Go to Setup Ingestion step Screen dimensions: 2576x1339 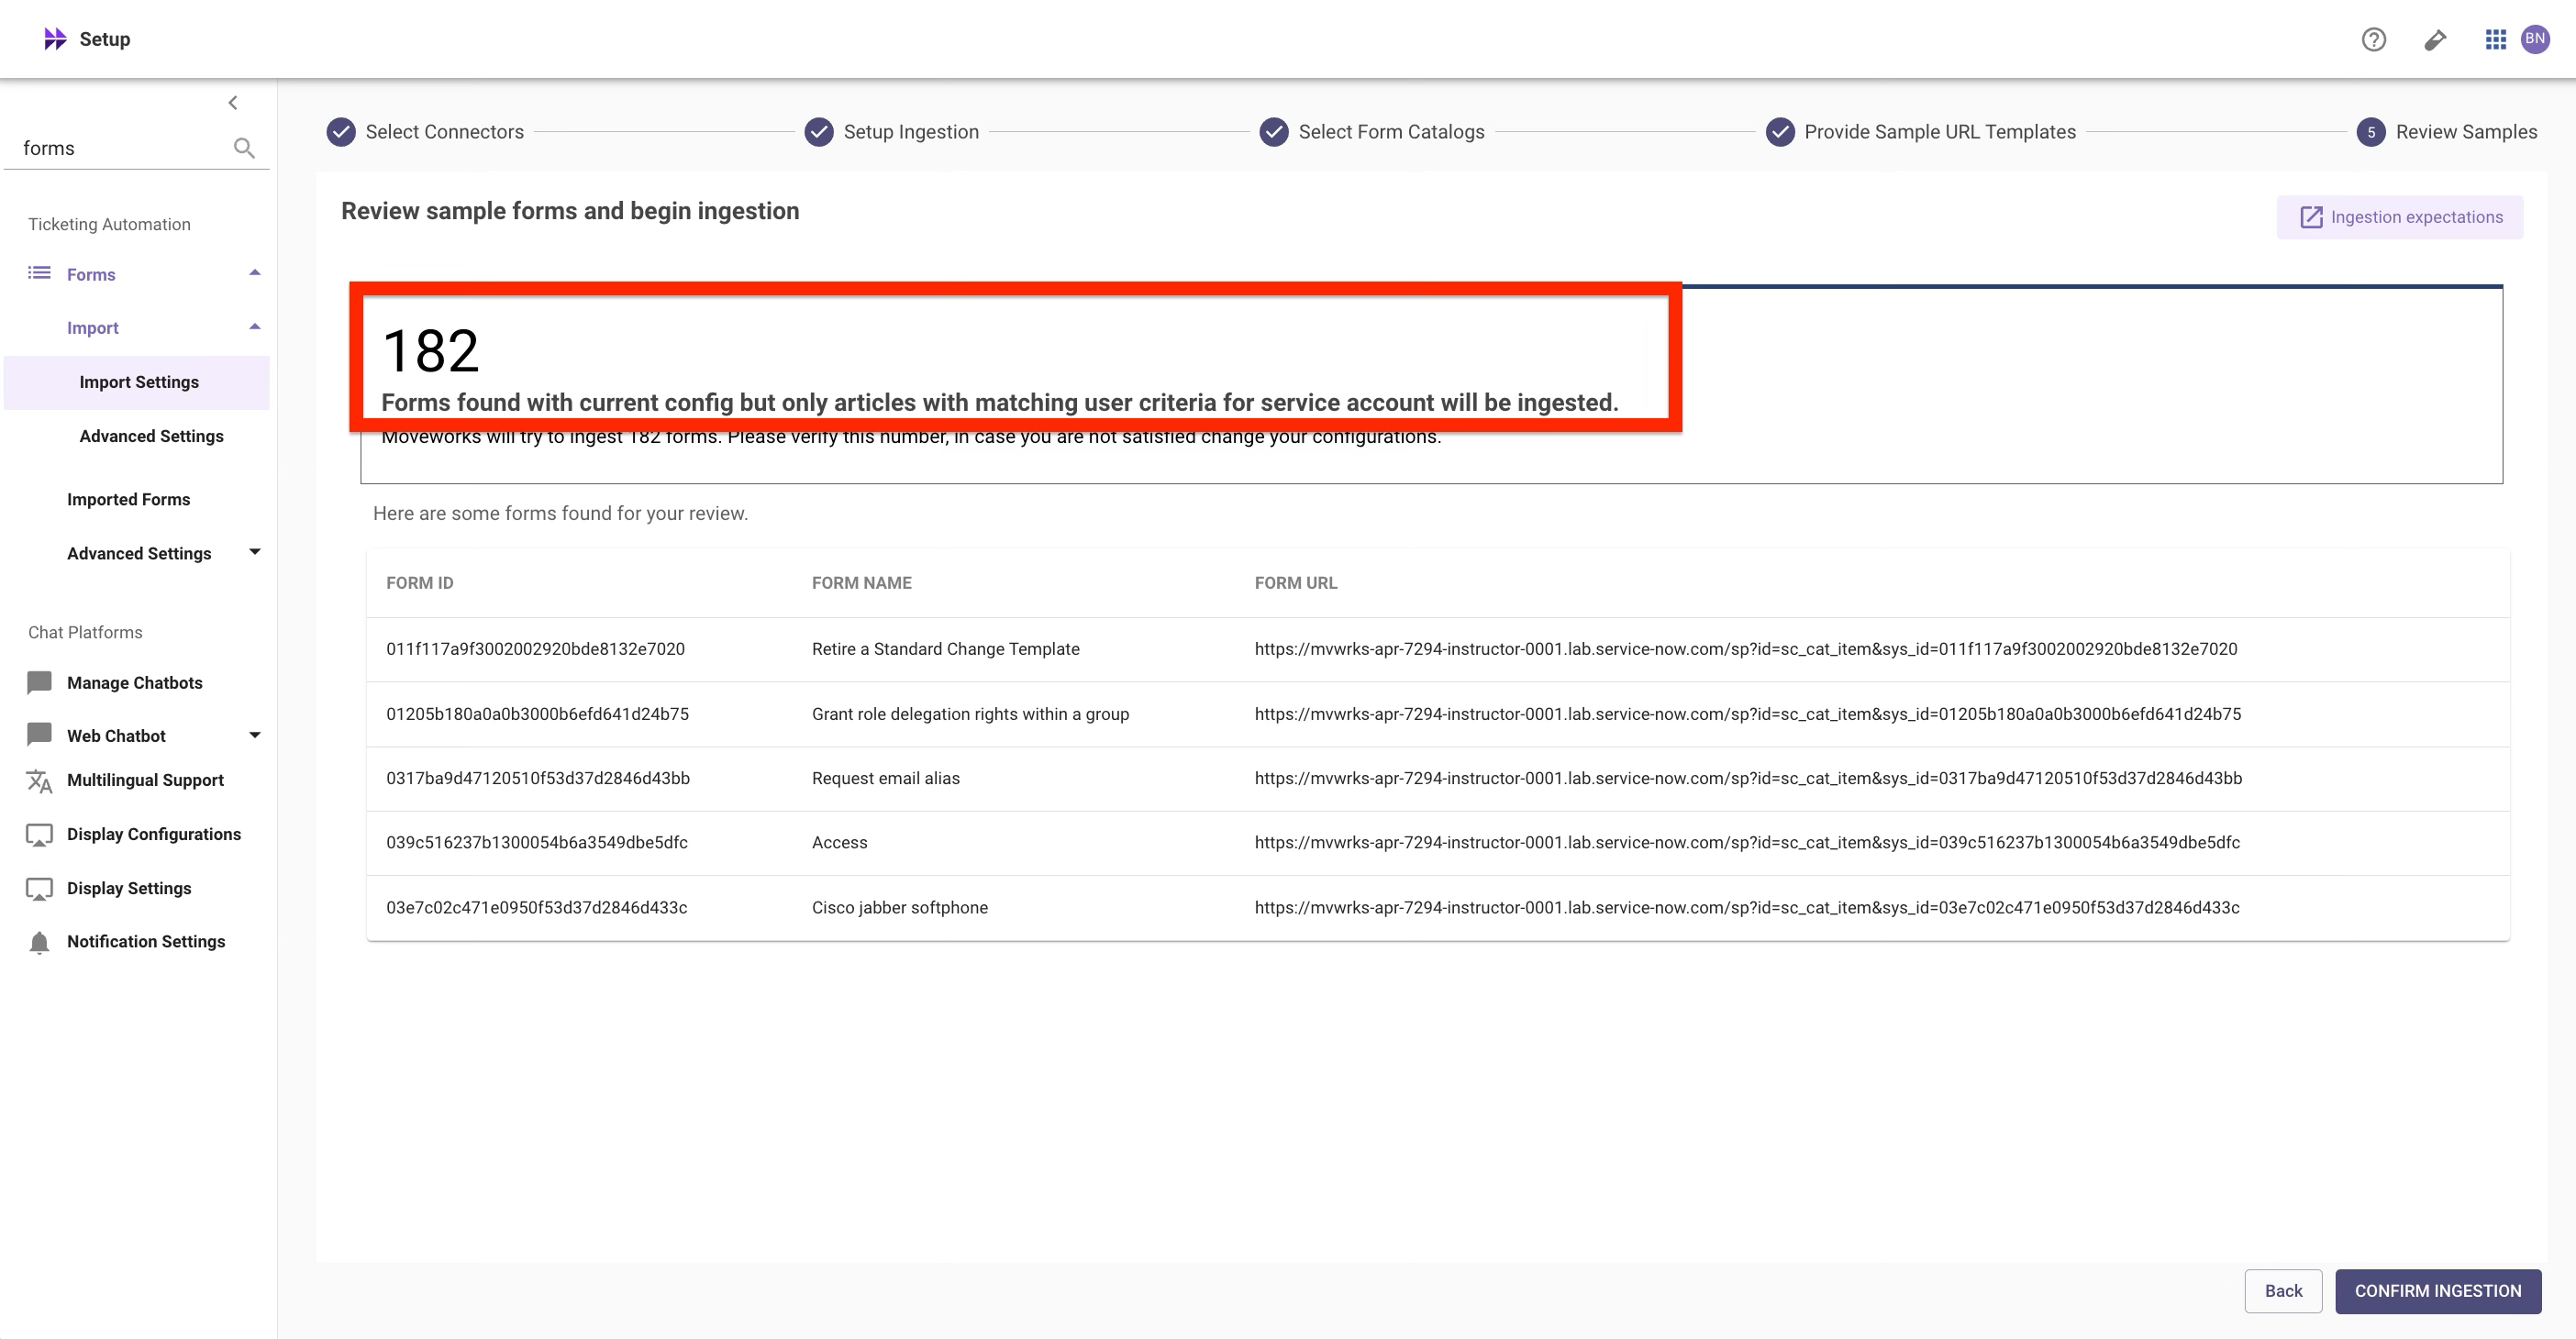(911, 132)
